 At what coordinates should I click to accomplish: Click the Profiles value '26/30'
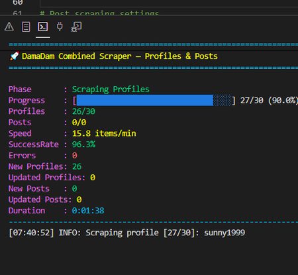[83, 111]
